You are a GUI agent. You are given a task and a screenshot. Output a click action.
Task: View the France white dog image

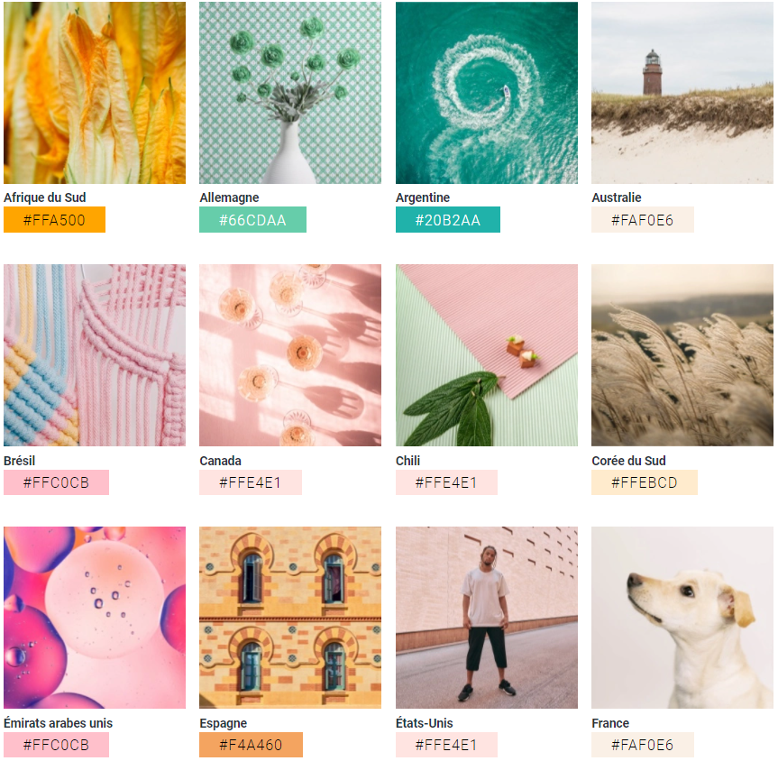coord(682,618)
